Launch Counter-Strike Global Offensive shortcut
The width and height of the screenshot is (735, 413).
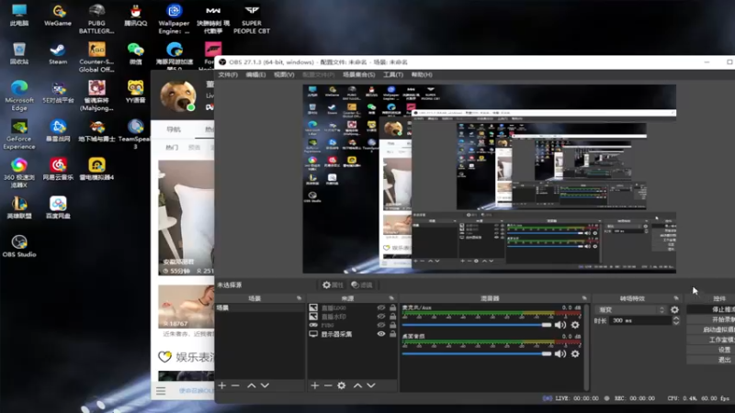(96, 57)
